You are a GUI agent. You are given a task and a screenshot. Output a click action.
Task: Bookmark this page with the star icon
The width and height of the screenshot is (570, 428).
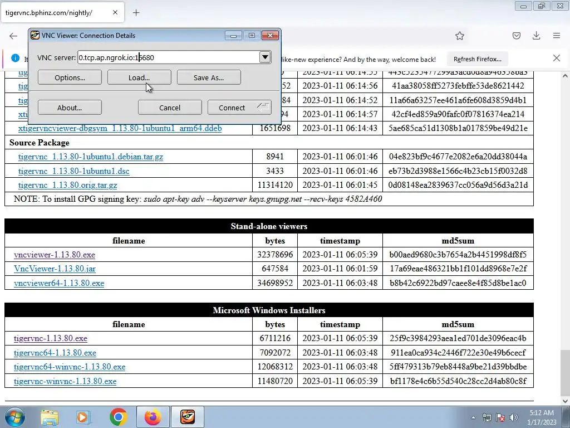pos(460,36)
